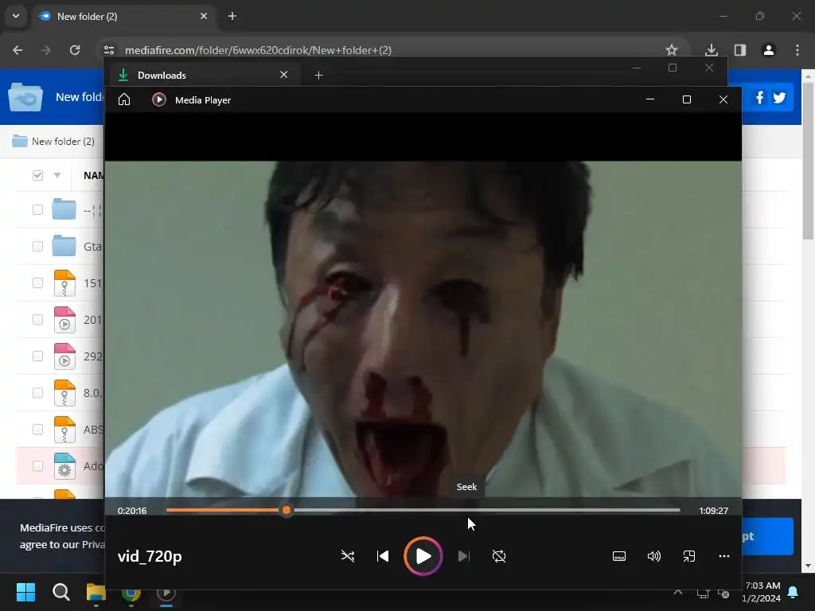
Task: Check the first folder row checkbox
Action: [x=37, y=209]
